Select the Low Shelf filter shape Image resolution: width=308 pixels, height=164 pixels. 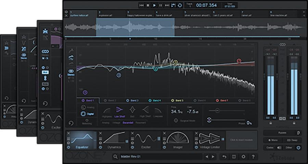pos(119,112)
